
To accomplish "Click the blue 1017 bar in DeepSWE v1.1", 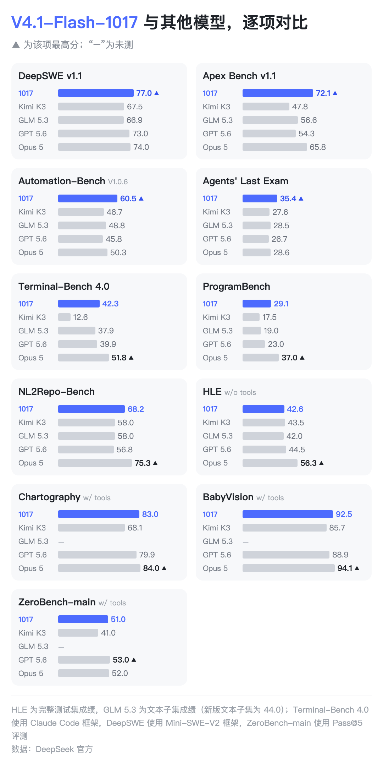I will (x=96, y=93).
